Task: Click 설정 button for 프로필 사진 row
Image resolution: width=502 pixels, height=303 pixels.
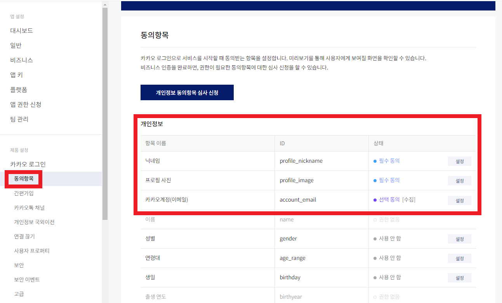Action: 460,181
